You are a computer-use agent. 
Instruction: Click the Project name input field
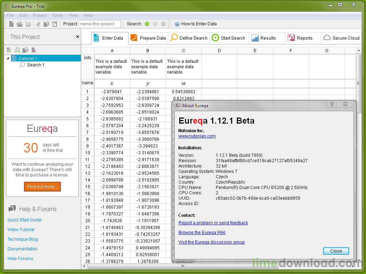pyautogui.click(x=100, y=24)
